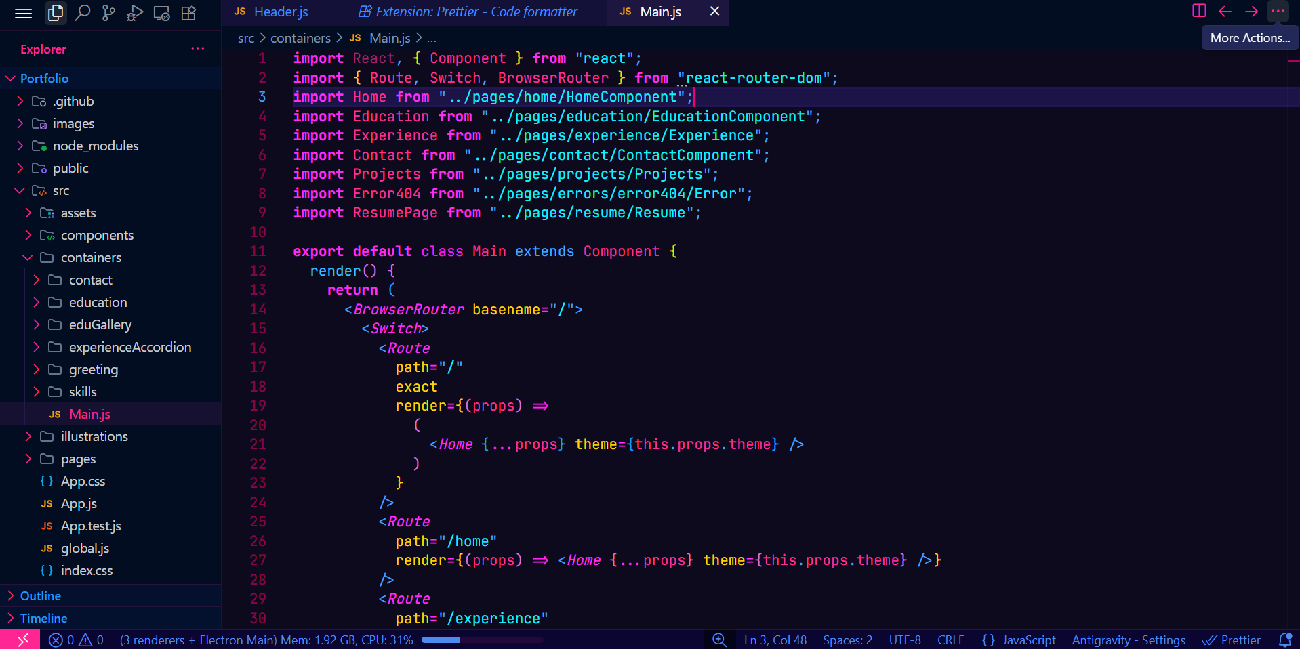1300x649 pixels.
Task: Close the Main.js editor tab
Action: 714,12
